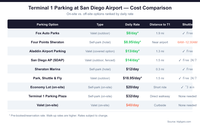The height and width of the screenshot is (125, 200).
Task: Select San Diego AP (SDAP) entry
Action: pos(47,60)
